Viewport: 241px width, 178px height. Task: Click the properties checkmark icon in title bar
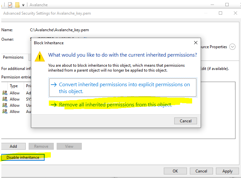10,5
